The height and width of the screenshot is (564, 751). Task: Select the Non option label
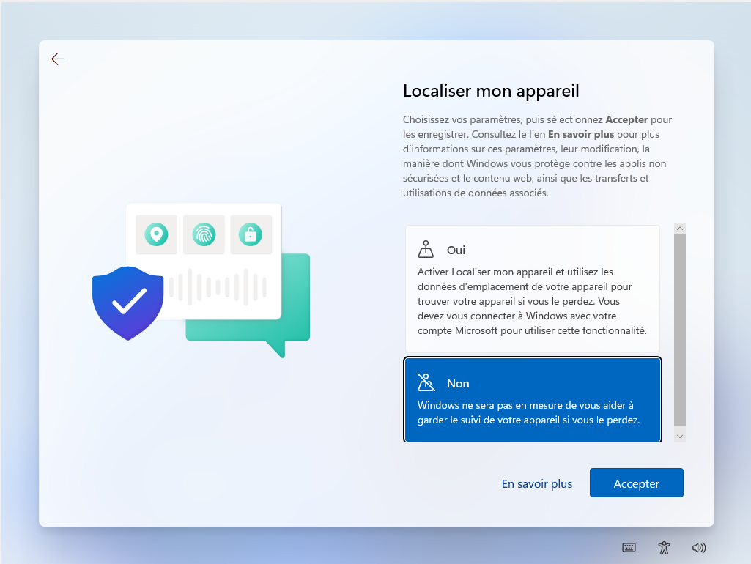point(458,383)
